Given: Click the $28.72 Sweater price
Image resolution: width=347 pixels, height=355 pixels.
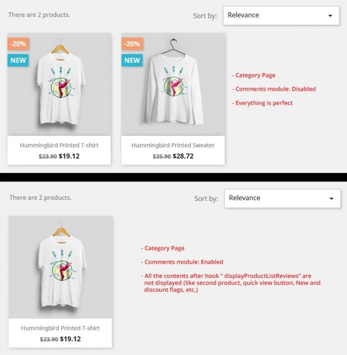Looking at the screenshot, I should [183, 156].
